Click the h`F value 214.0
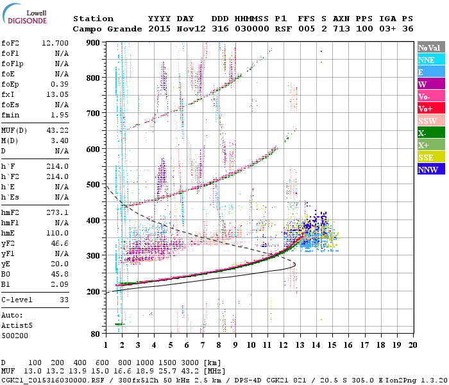This screenshot has height=385, width=449. [57, 166]
